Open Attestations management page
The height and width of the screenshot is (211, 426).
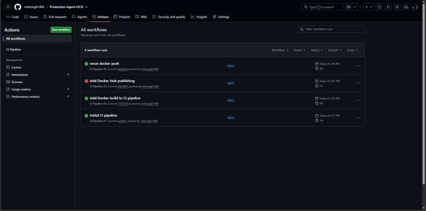coord(38,74)
